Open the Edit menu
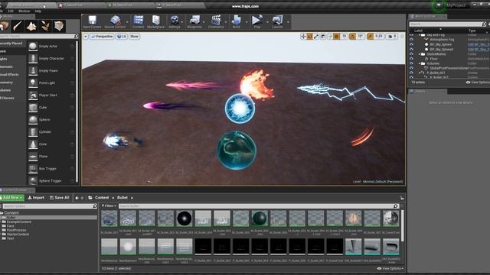The height and width of the screenshot is (275, 490). click(11, 11)
